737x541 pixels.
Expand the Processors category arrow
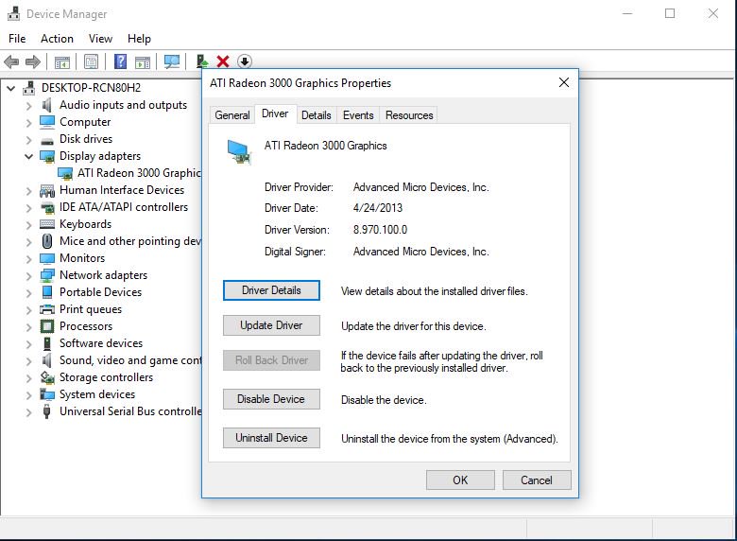tap(29, 326)
